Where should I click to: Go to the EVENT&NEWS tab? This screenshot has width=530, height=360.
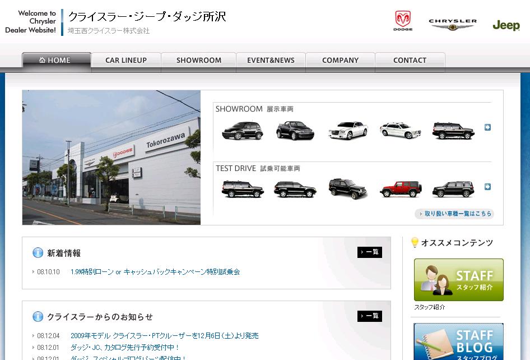pos(271,61)
